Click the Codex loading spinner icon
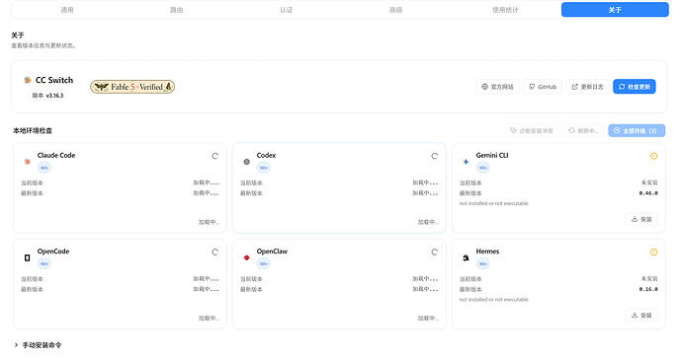682x362 pixels. pos(434,156)
